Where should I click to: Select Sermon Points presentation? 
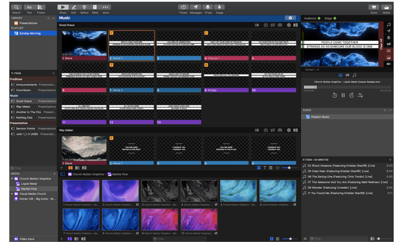pos(33,129)
